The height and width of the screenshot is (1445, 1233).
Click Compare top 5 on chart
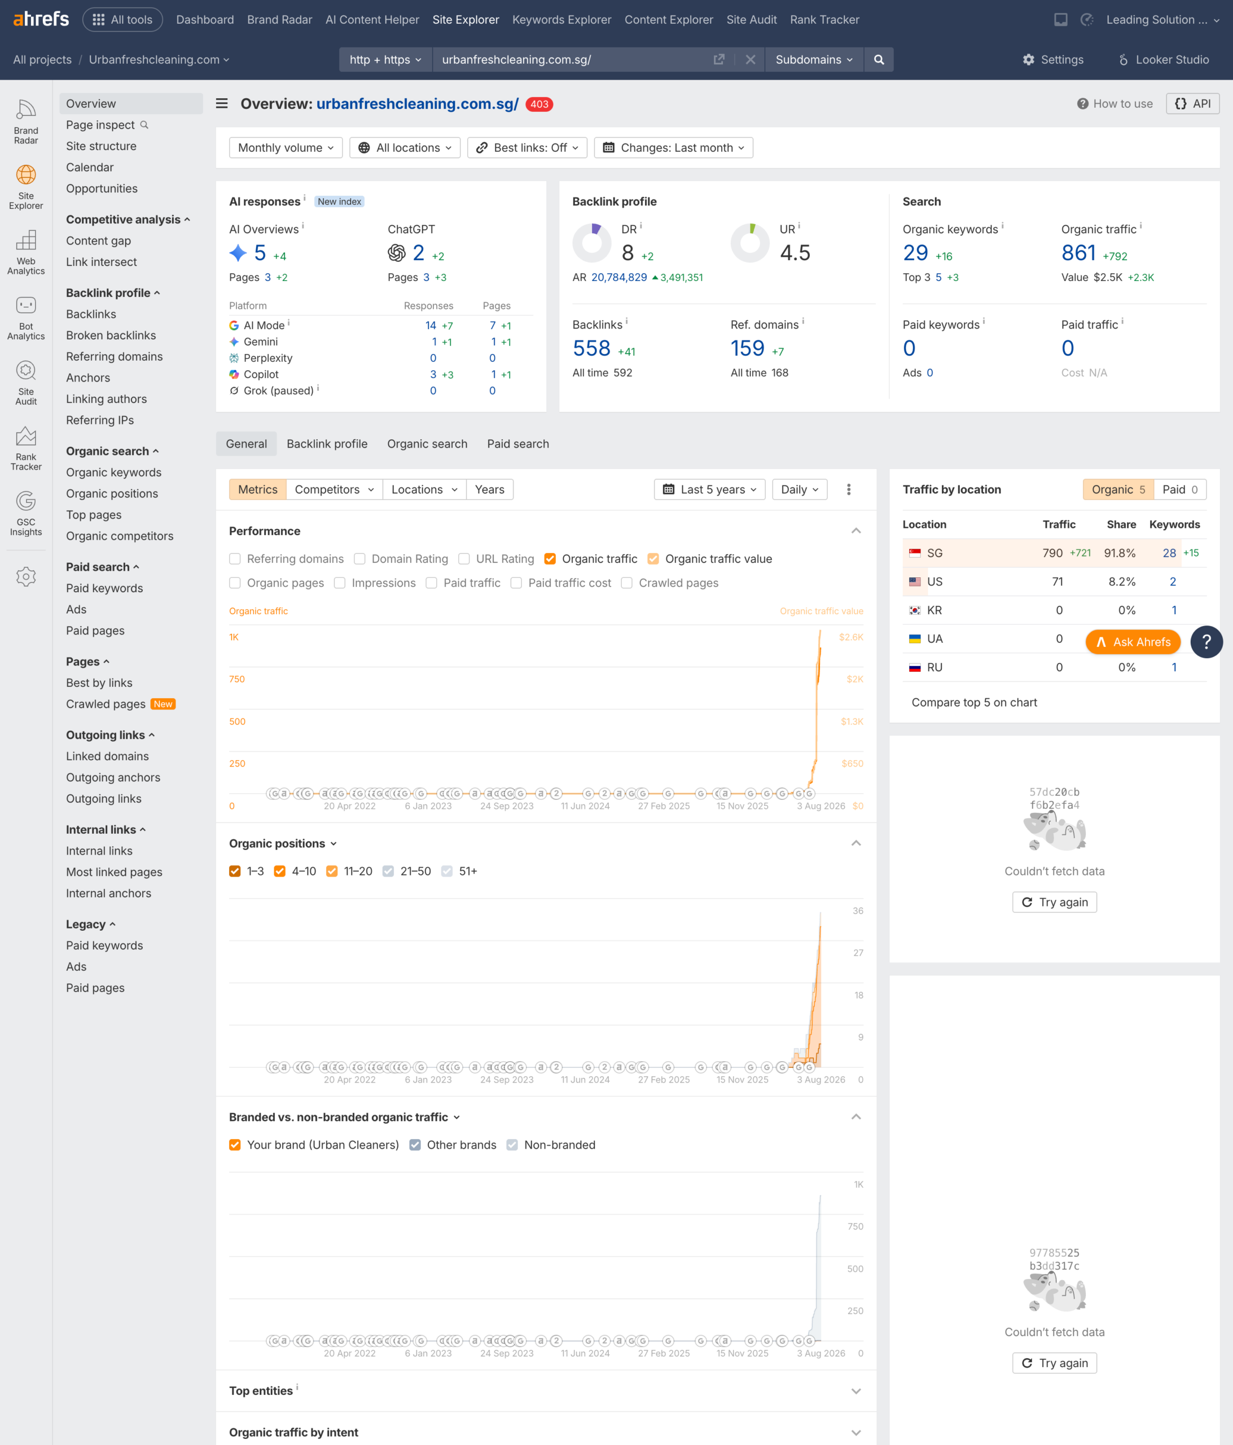pyautogui.click(x=974, y=703)
